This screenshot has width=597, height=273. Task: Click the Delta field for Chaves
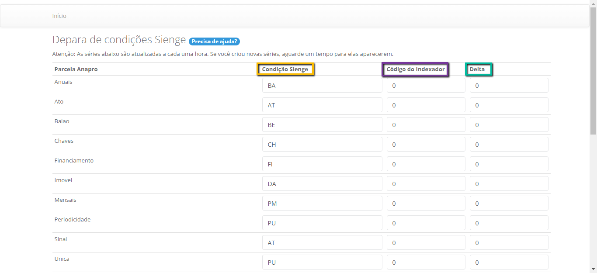point(509,145)
